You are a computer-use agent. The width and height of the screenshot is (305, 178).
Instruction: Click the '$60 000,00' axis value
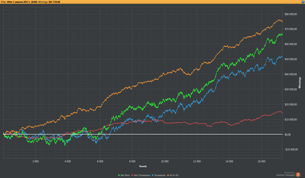[291, 44]
